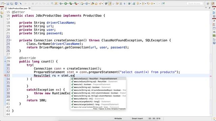The width and height of the screenshot is (216, 121).
Task: Click the Save All toolbar icon
Action: (11, 4)
